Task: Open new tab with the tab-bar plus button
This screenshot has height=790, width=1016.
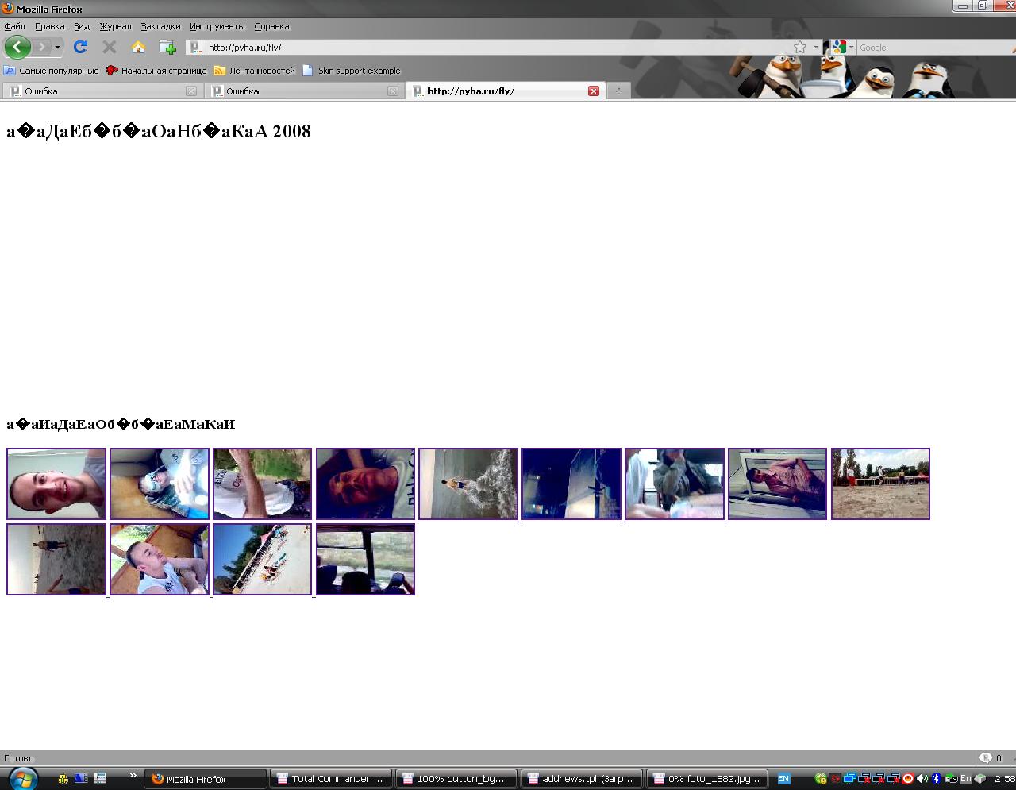Action: tap(618, 91)
